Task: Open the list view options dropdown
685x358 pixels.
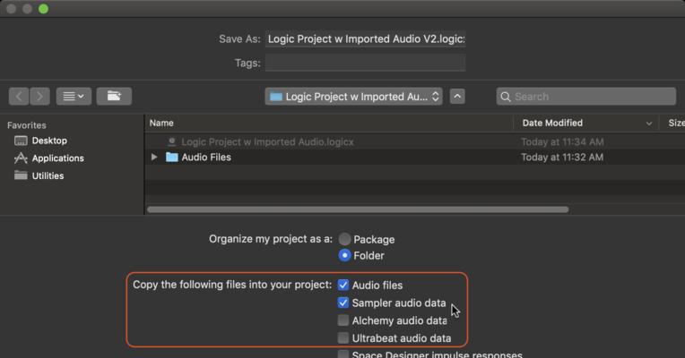Action: click(x=74, y=97)
